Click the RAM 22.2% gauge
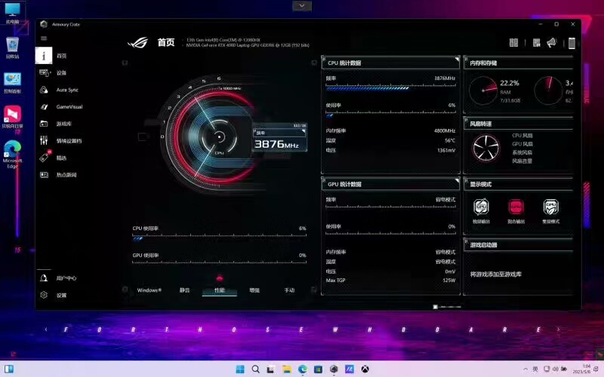The image size is (604, 377). pyautogui.click(x=483, y=90)
